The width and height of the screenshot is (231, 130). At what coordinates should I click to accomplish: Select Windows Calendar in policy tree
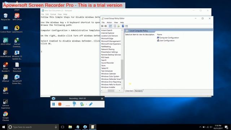tap(109, 74)
